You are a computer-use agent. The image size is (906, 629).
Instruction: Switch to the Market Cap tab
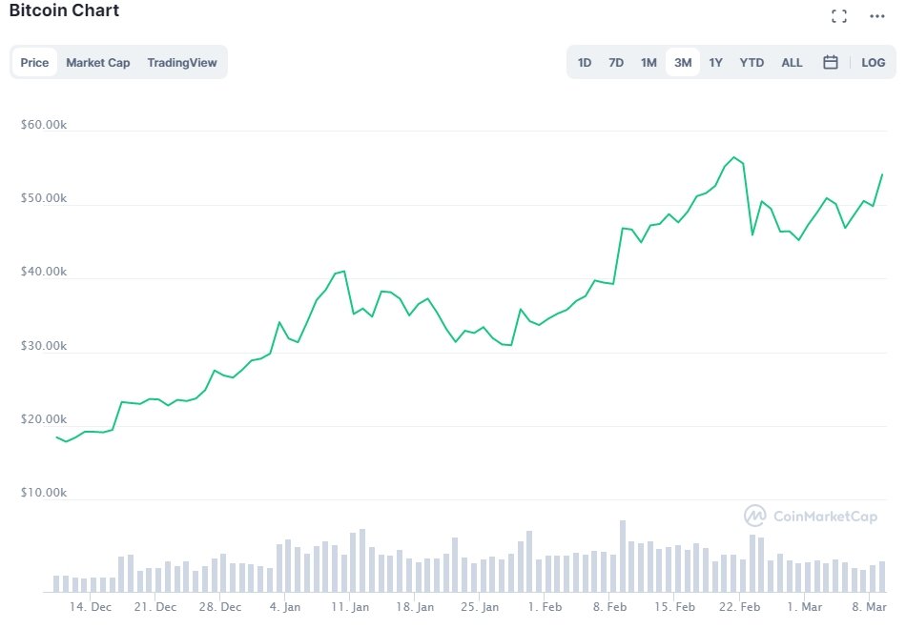coord(98,63)
